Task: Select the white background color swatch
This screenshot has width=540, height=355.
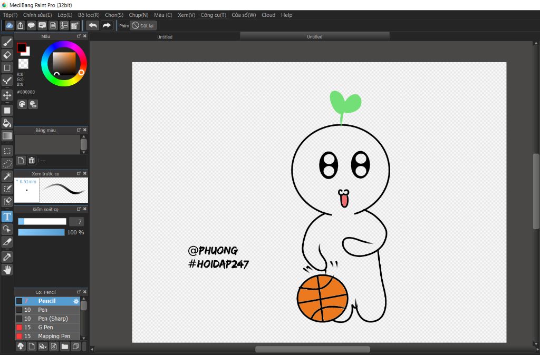Action: click(x=27, y=53)
